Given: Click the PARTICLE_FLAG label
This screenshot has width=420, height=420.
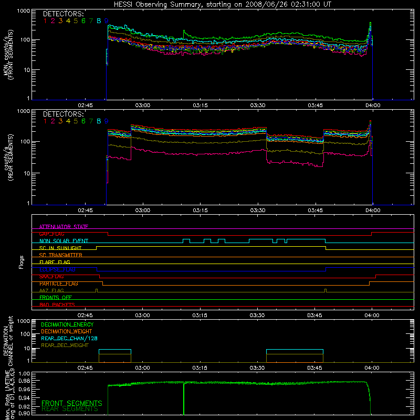Looking at the screenshot, I should click(59, 283).
